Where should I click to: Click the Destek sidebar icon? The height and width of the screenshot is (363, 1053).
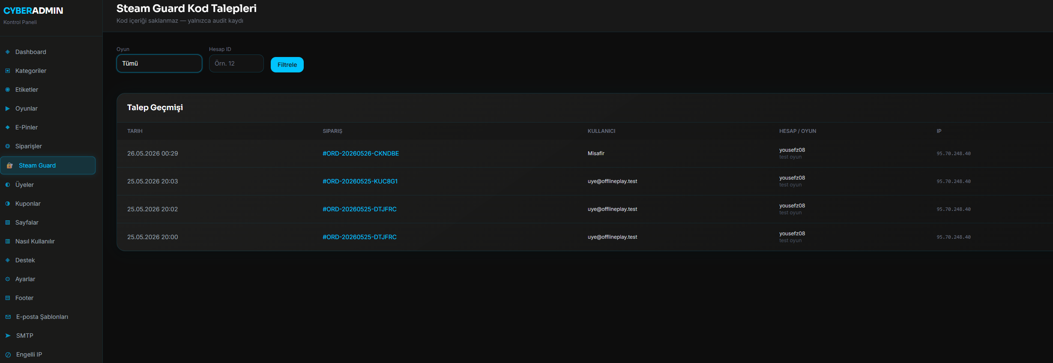8,260
